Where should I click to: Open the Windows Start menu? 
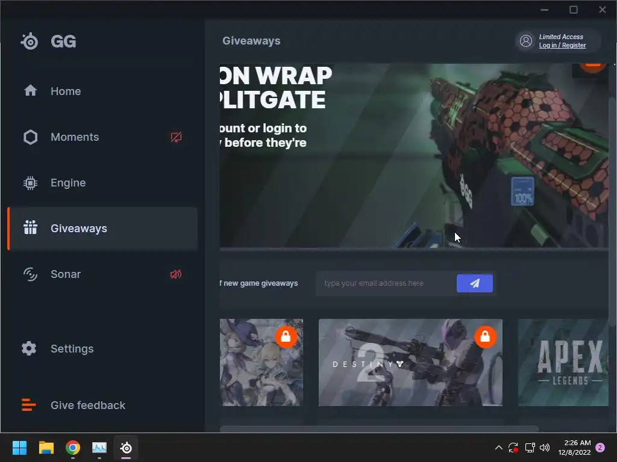[x=19, y=448]
